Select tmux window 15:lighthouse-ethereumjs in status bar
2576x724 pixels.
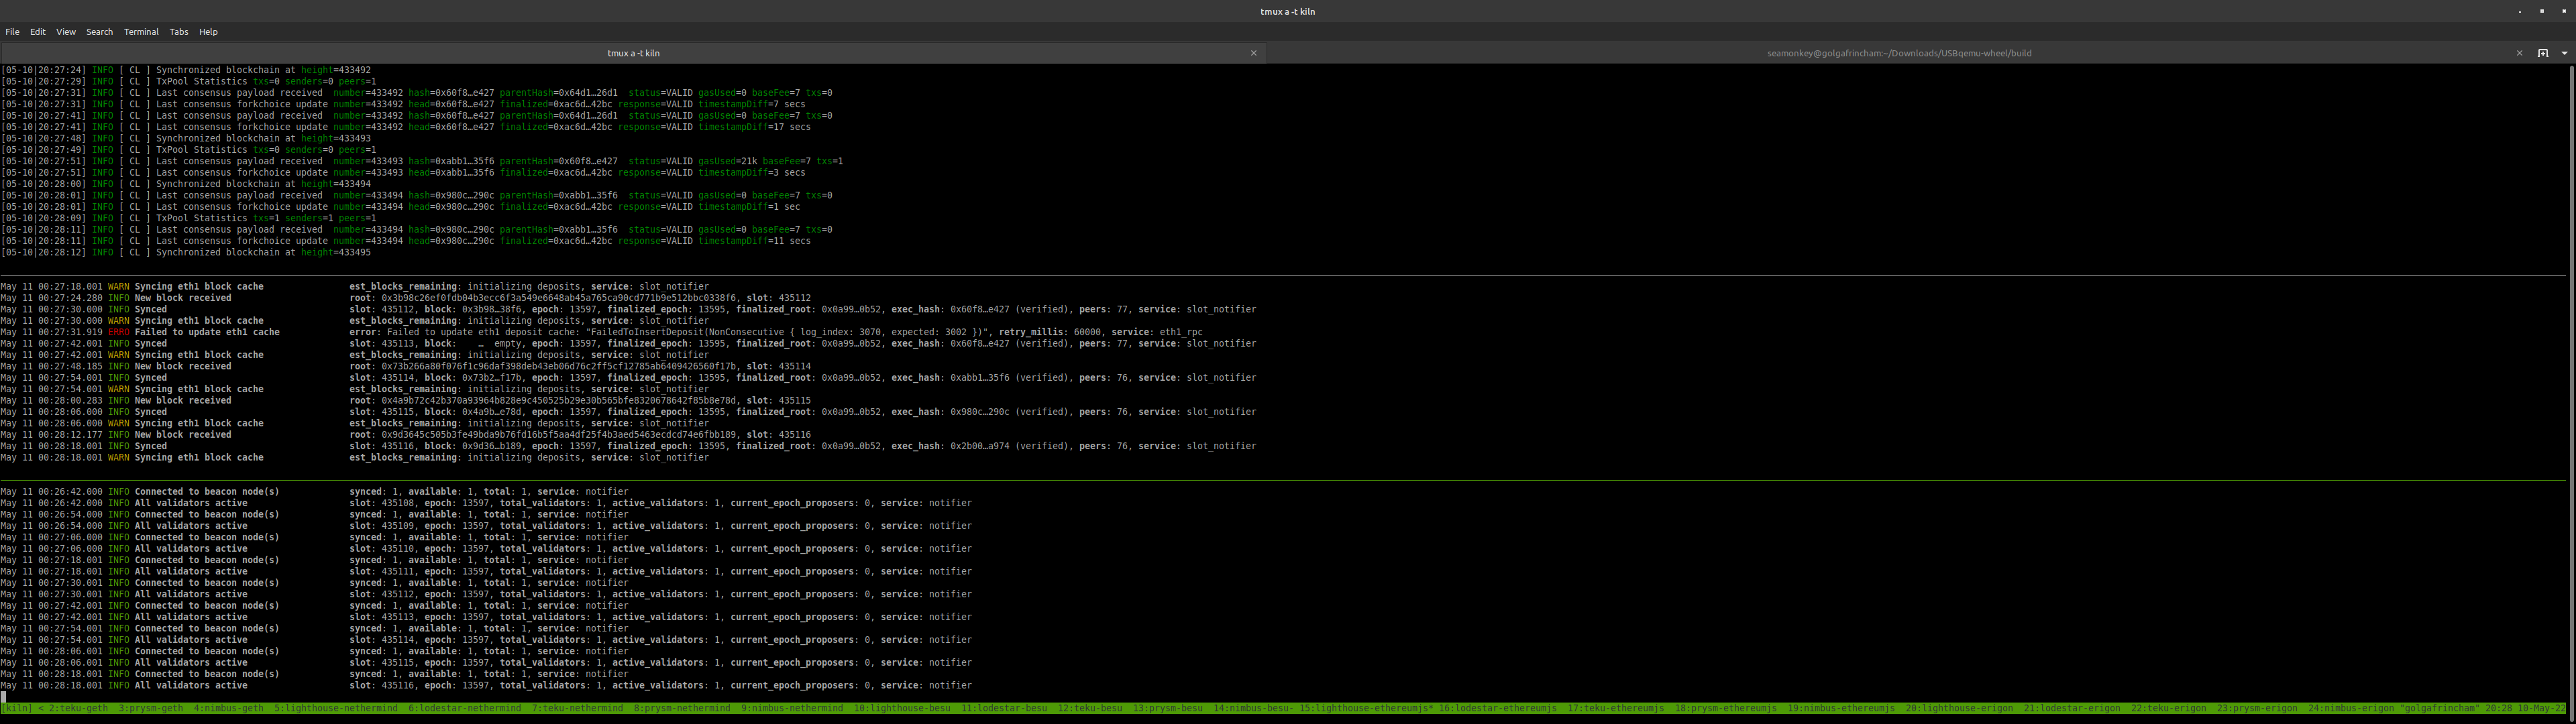point(1365,708)
